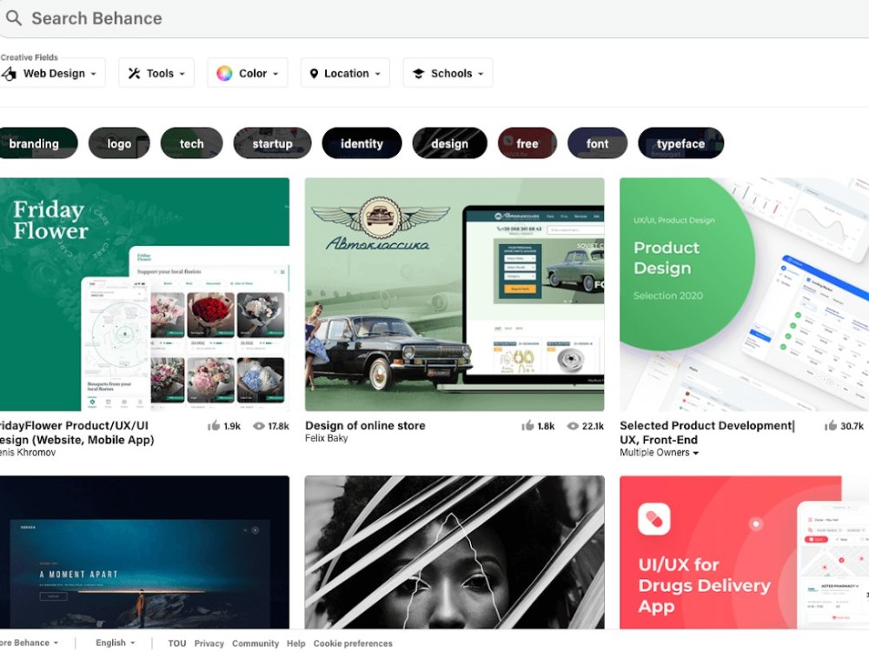Click the Location pin icon
869x652 pixels.
314,73
